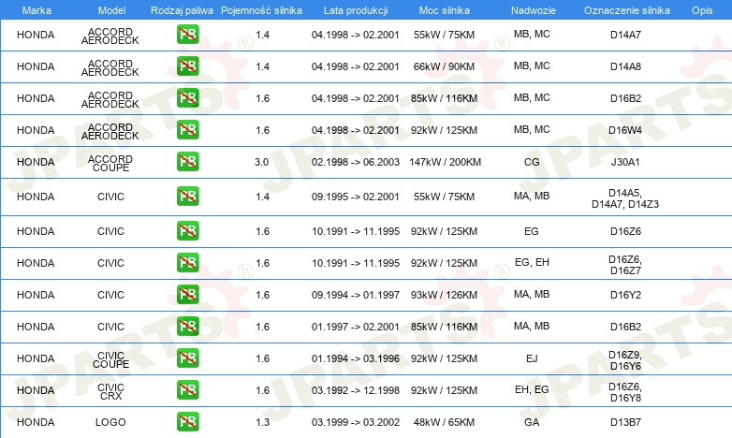
Task: Click engine code D14A7
Action: click(625, 35)
